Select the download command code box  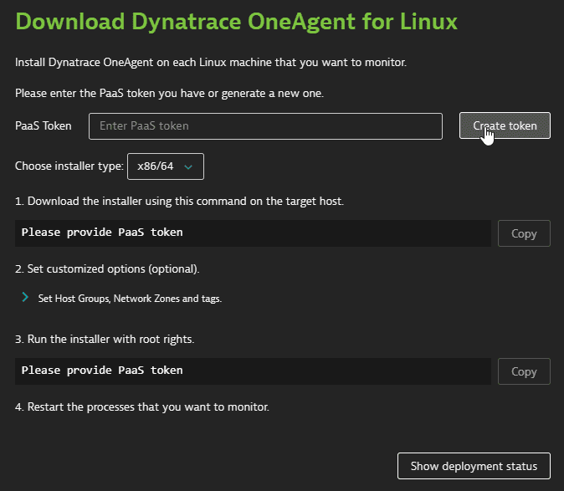(253, 233)
